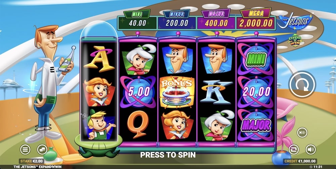Select the MINI 40.00 jackpot panel
Screen dimensions: 336x169
tap(137, 20)
